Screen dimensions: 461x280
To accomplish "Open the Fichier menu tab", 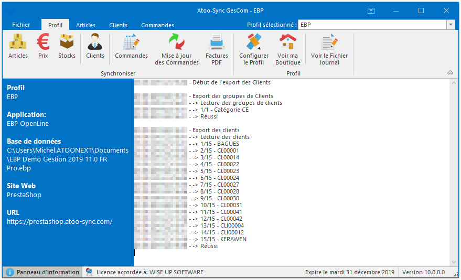I will [x=21, y=25].
